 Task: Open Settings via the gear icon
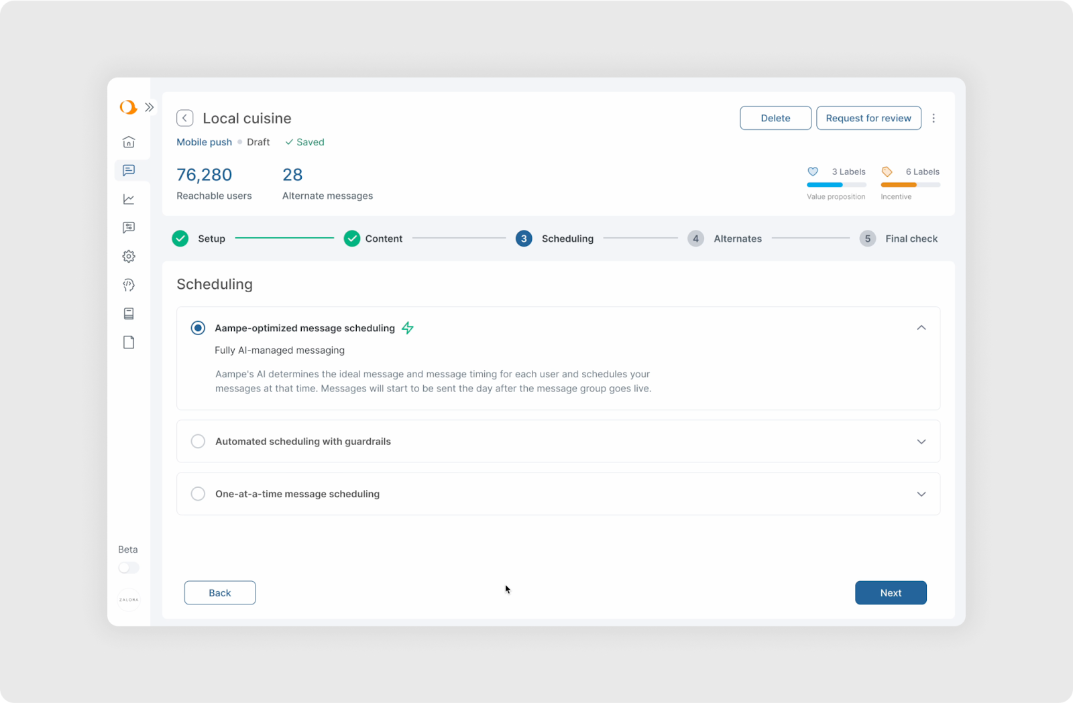click(x=129, y=257)
